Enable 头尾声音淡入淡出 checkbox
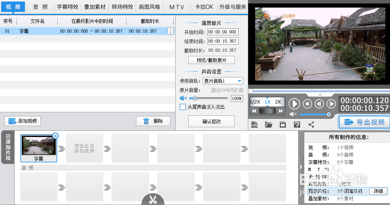390x205 pixels. pos(183,107)
